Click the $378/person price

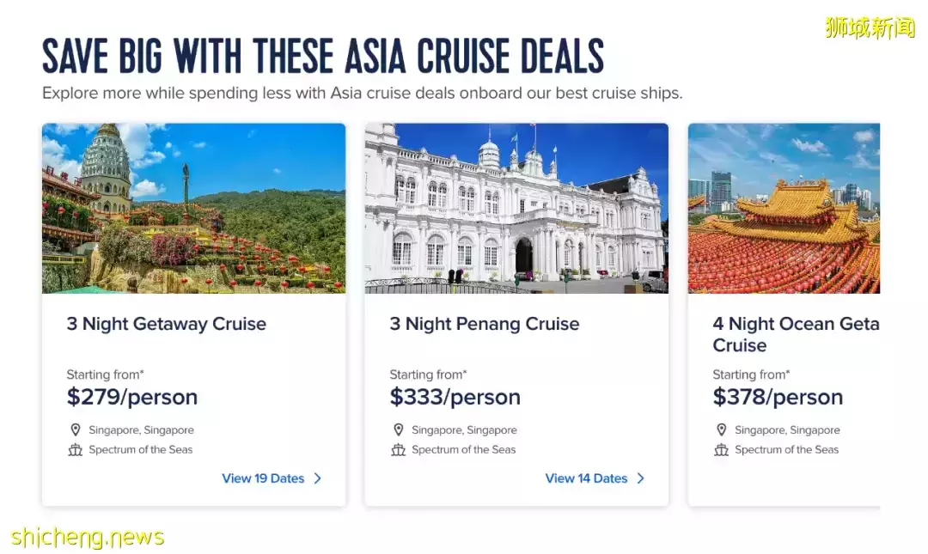778,397
